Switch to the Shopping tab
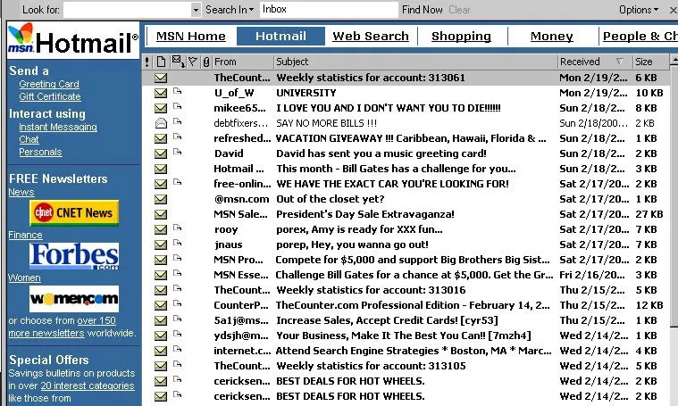The height and width of the screenshot is (406, 678). tap(461, 37)
